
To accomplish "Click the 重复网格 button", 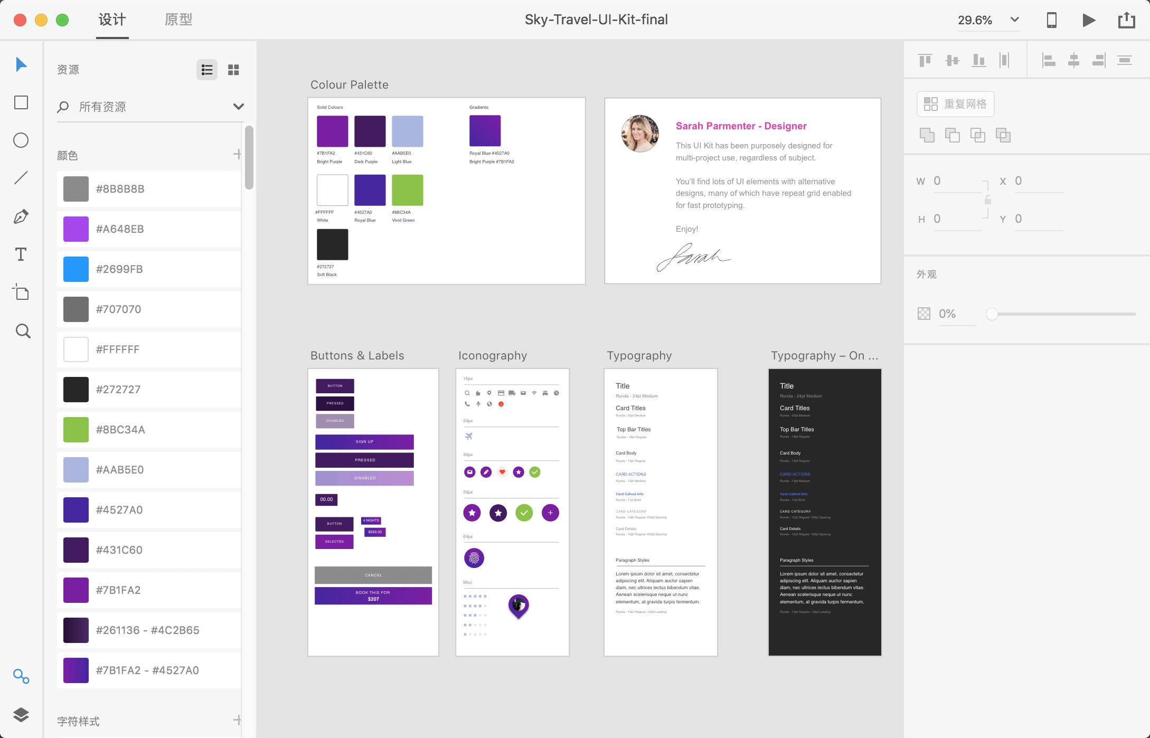I will pyautogui.click(x=955, y=104).
